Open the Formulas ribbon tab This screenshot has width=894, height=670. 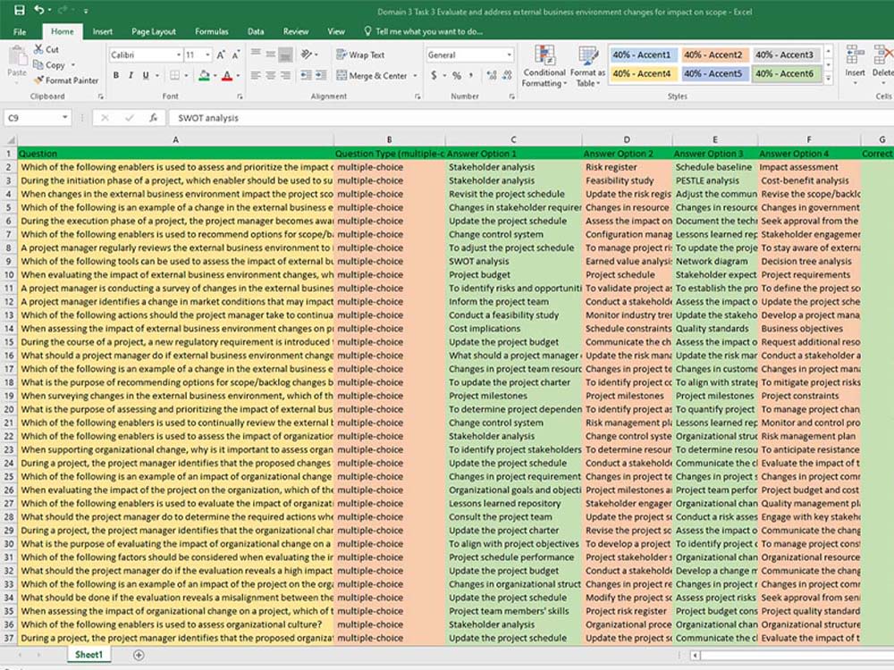(x=212, y=31)
